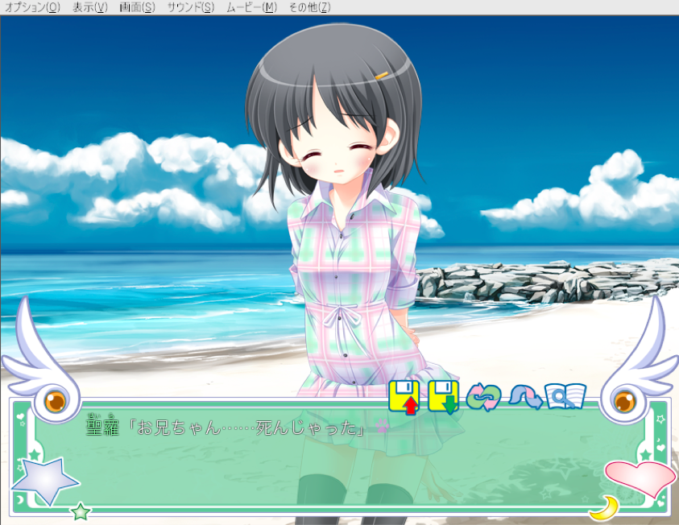Open the backlog book with magnifier icon

point(565,396)
